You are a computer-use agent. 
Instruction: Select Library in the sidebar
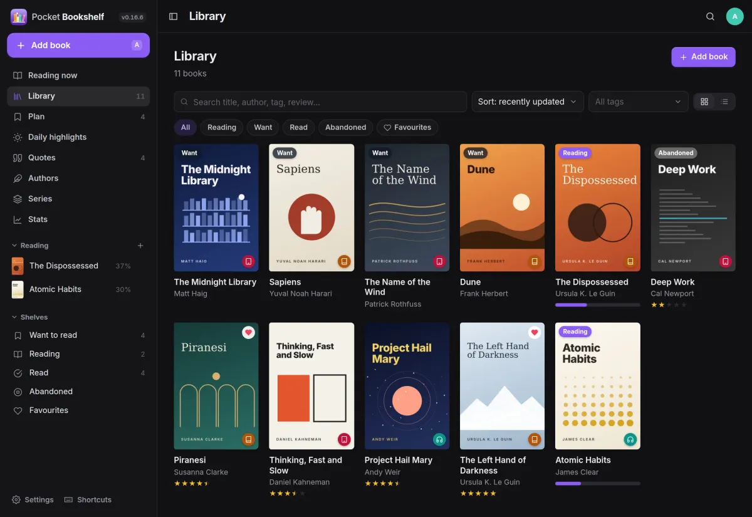click(x=78, y=96)
